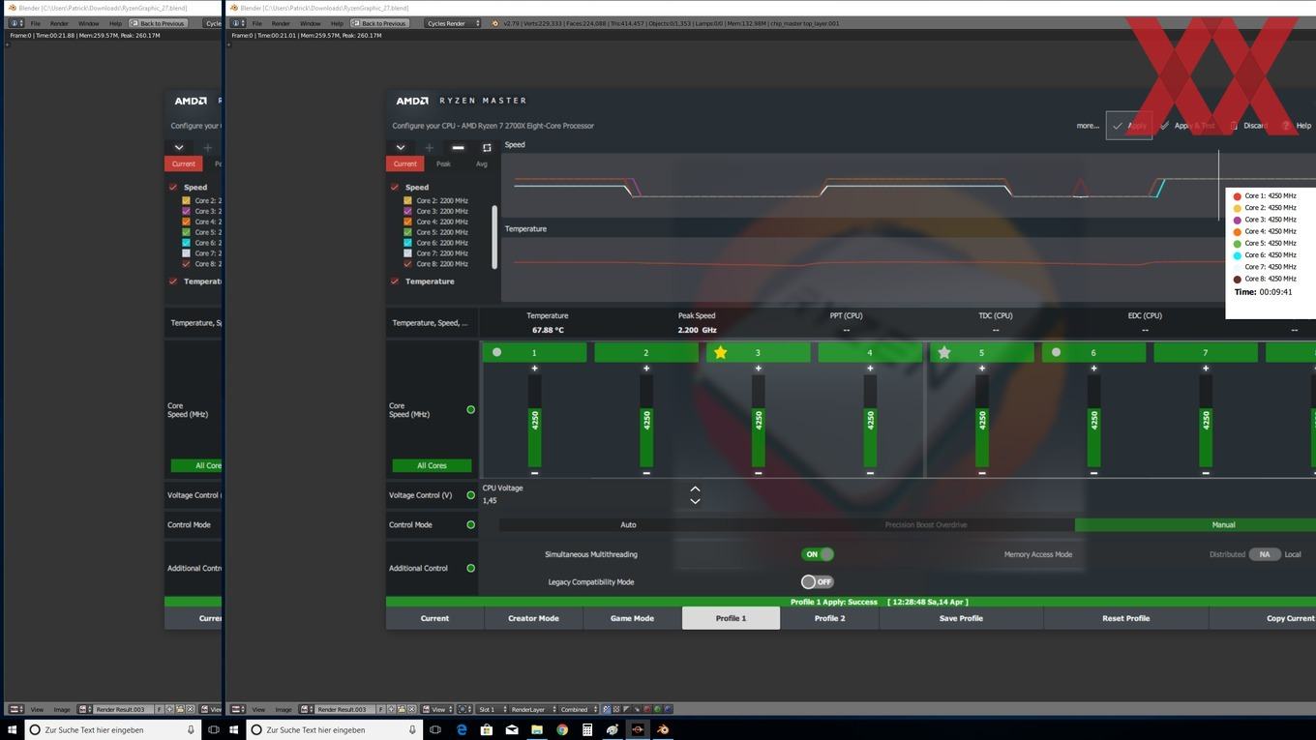The width and height of the screenshot is (1316, 740).
Task: Toggle Core 3 checkbox in right Ryzen Master window
Action: 407,211
